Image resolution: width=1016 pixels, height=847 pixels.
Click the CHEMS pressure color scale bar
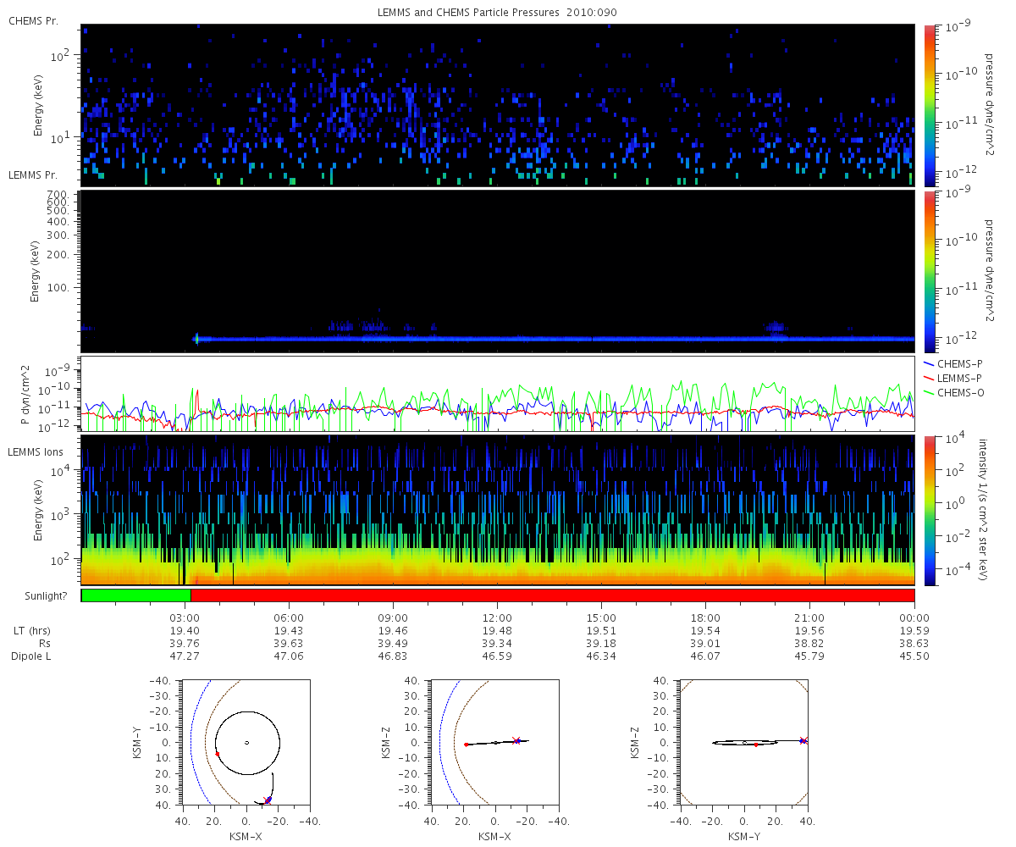[929, 105]
